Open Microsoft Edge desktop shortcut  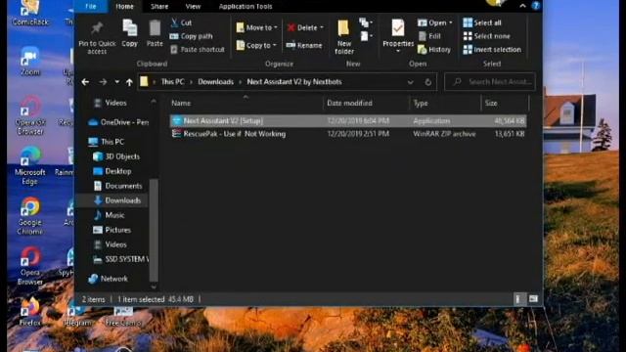(x=30, y=165)
